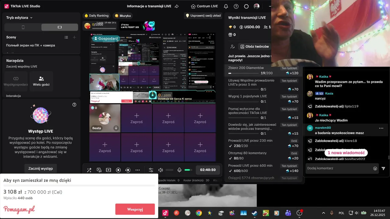Click the share arrow next to Informacje o transmisji LIVE

click(177, 6)
